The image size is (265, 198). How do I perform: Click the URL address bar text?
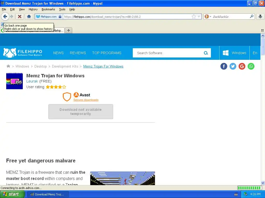click(102, 17)
